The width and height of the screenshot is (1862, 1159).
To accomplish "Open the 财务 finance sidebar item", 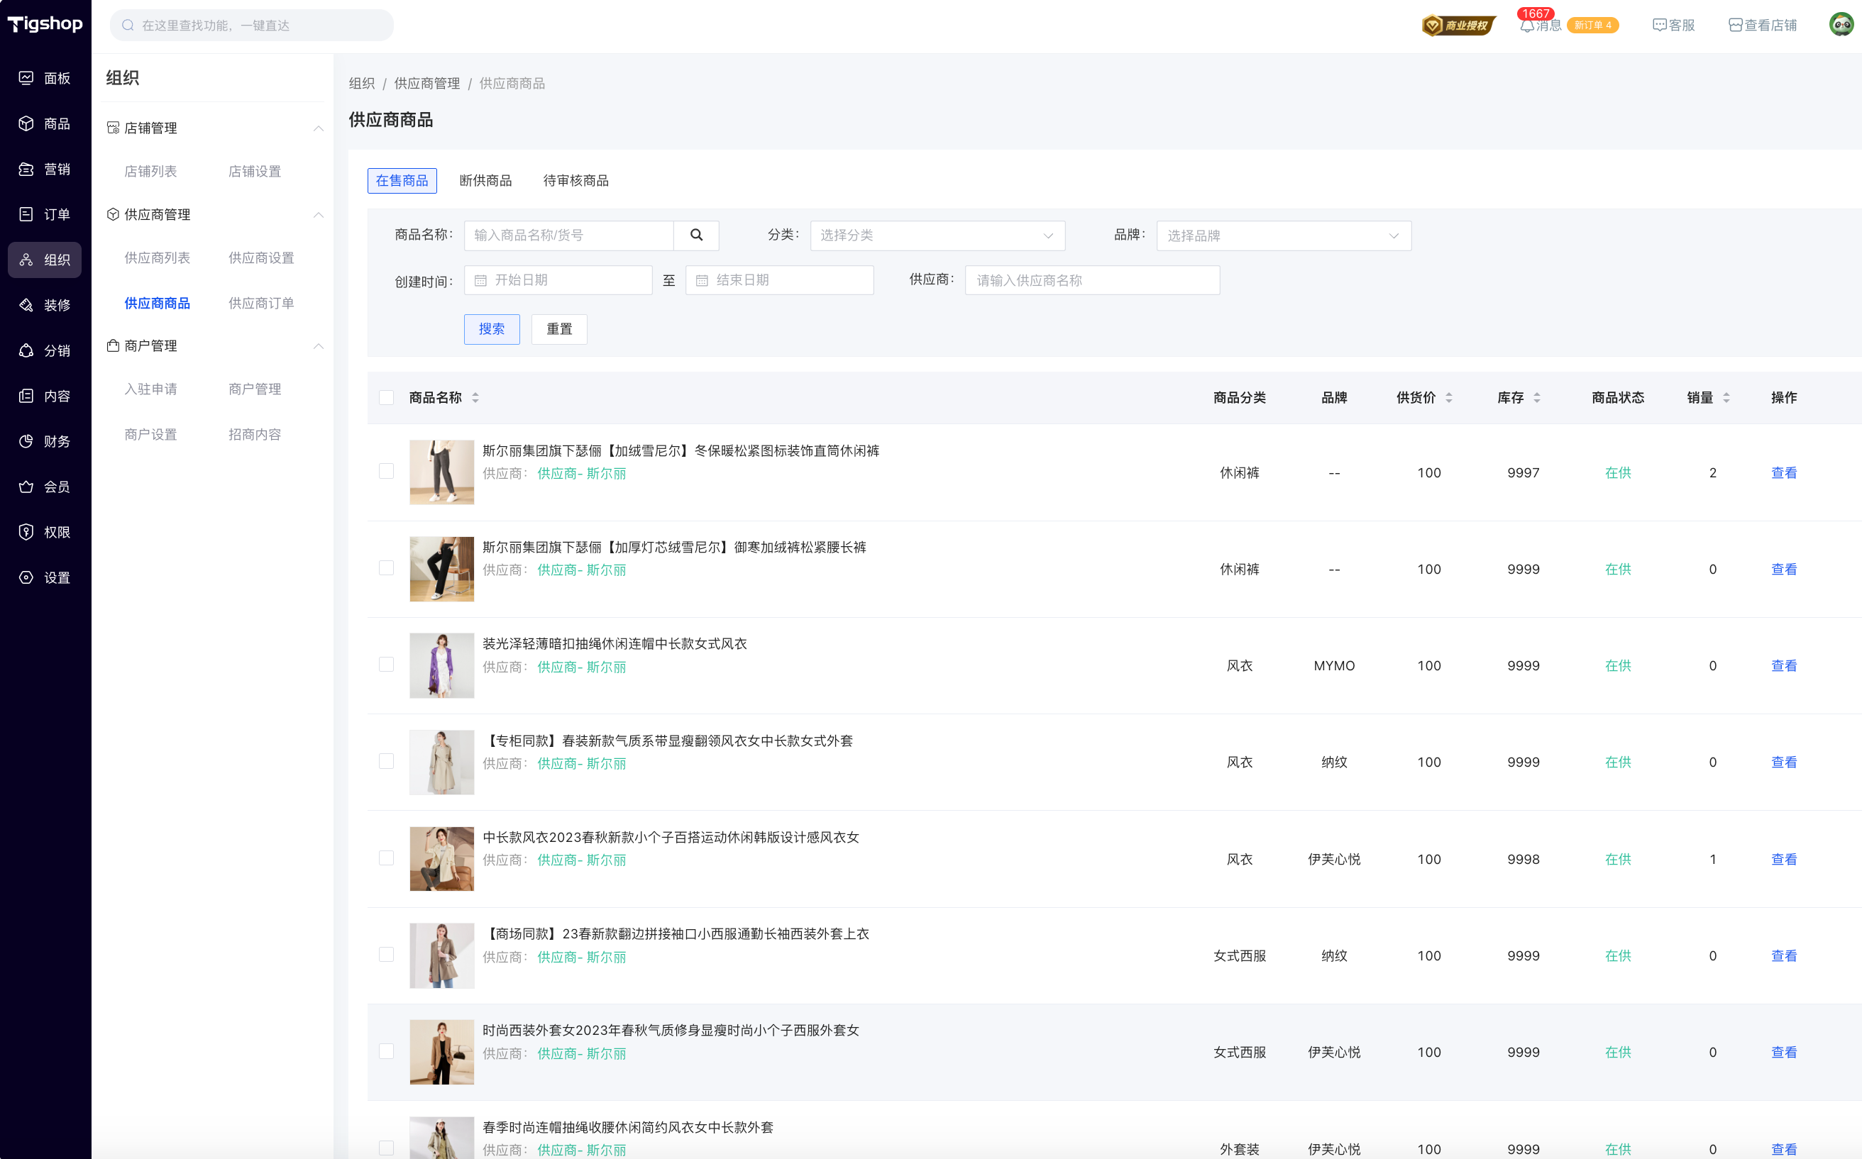I will 45,441.
